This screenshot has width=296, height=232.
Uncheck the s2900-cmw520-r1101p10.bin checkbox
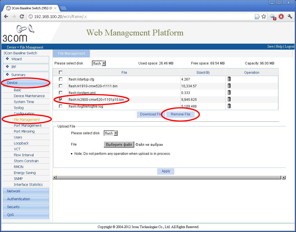(61, 99)
